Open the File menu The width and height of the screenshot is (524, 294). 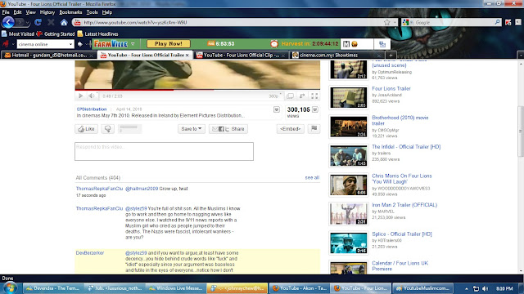(6, 12)
